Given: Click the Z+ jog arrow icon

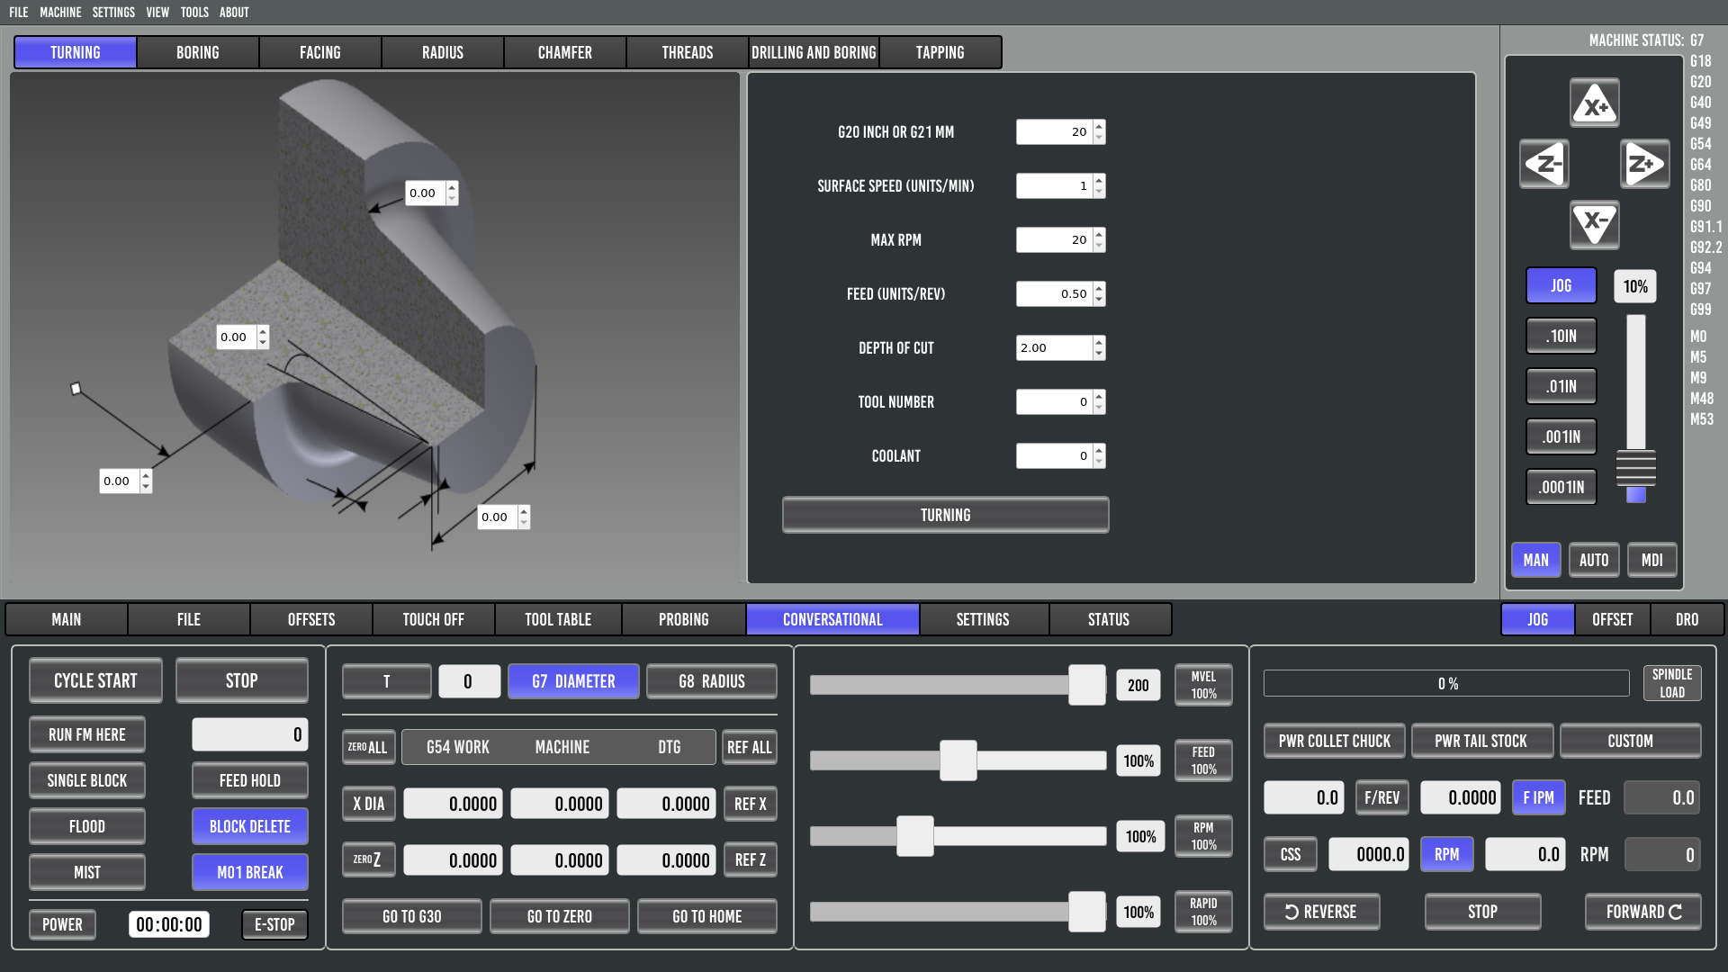Looking at the screenshot, I should 1644,164.
